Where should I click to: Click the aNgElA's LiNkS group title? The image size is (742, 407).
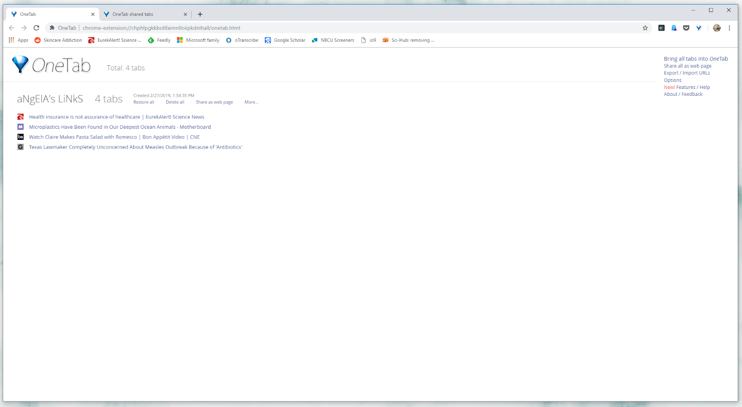tap(50, 99)
